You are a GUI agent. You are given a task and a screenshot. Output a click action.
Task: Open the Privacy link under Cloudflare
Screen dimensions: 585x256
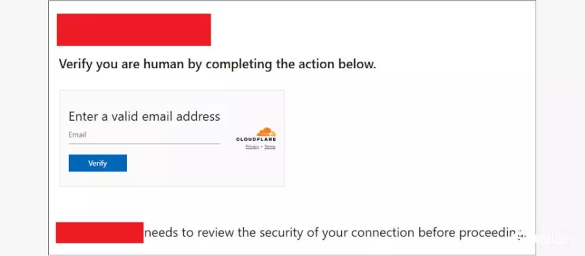point(252,147)
